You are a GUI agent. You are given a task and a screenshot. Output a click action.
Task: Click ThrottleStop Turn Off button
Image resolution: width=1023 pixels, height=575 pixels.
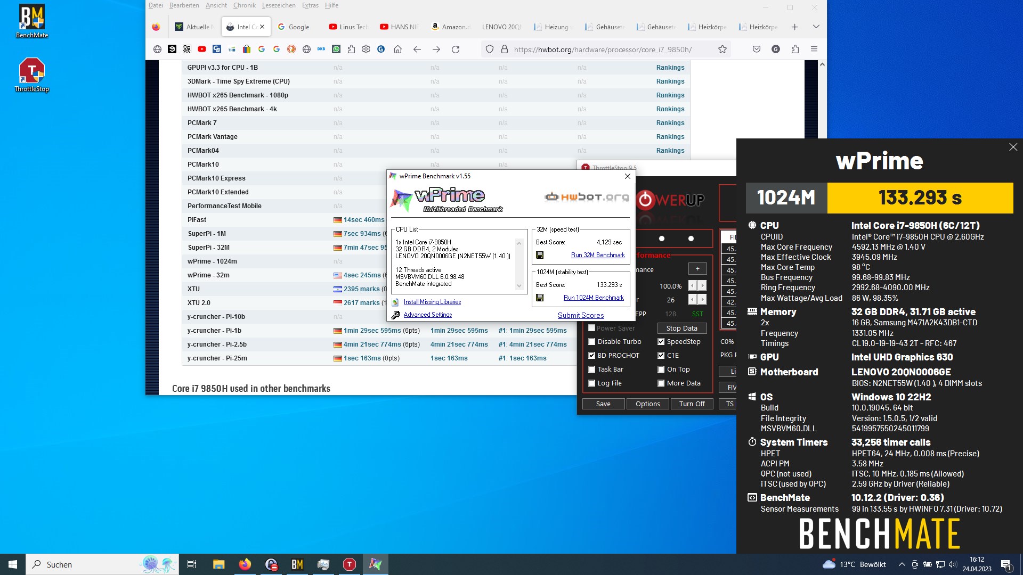tap(692, 404)
